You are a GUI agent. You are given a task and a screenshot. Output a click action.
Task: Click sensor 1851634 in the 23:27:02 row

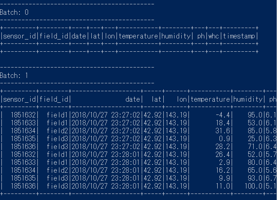[x=23, y=131]
